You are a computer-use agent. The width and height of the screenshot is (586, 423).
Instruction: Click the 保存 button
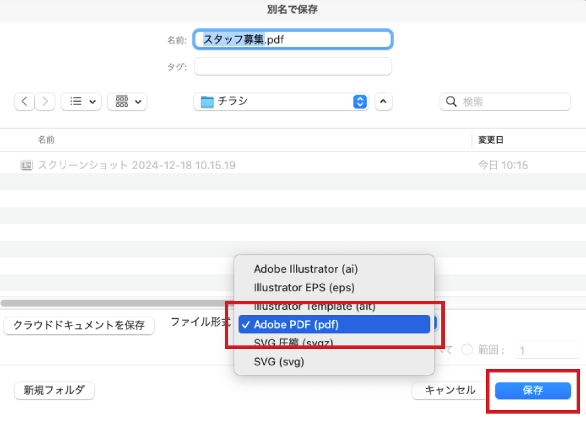click(532, 391)
